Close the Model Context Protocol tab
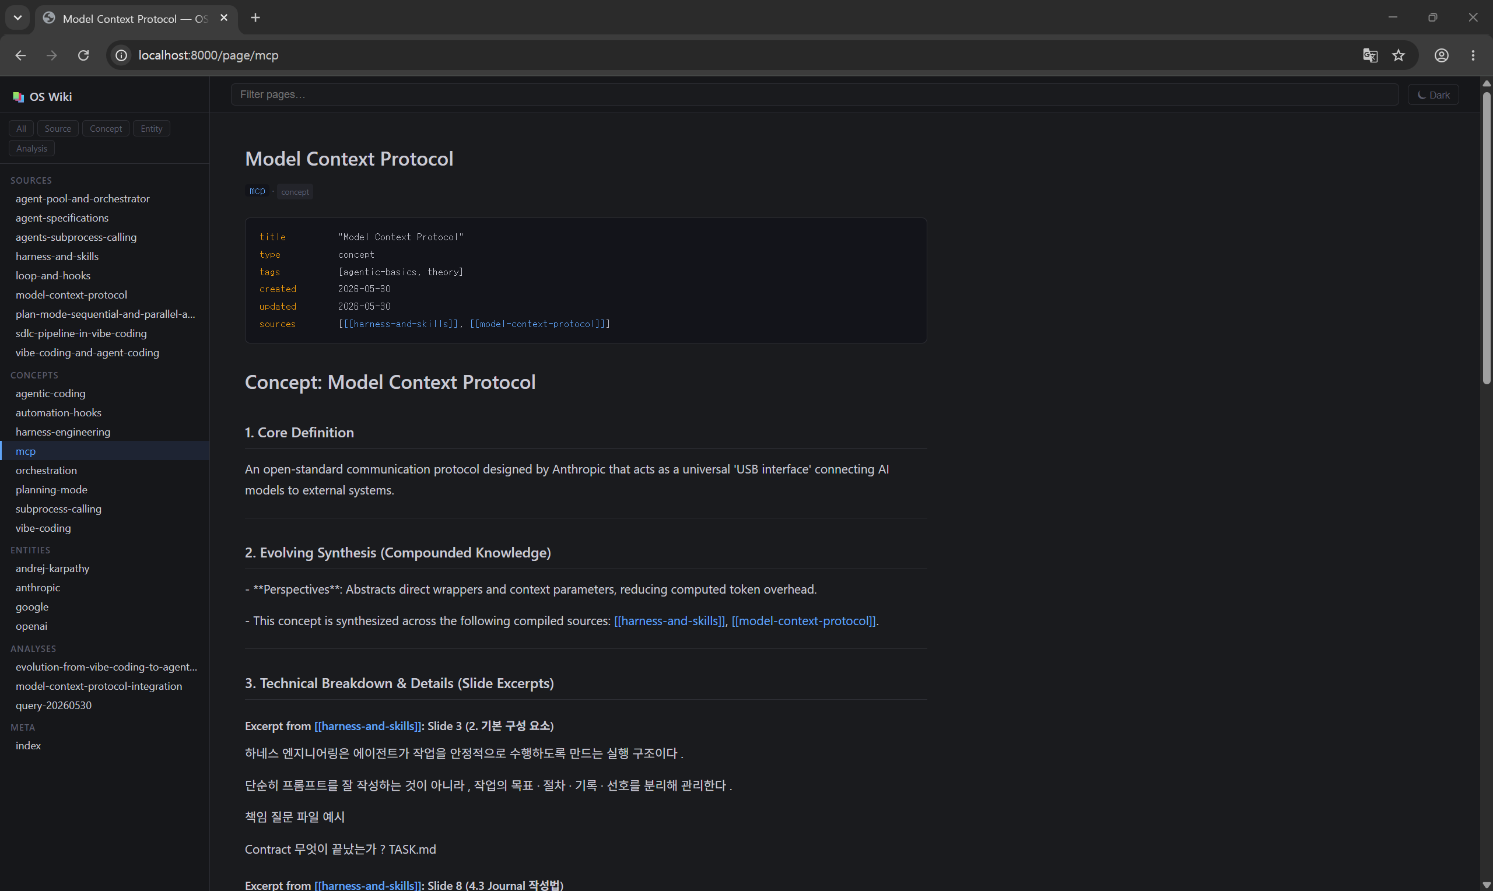The height and width of the screenshot is (891, 1493). pos(224,18)
